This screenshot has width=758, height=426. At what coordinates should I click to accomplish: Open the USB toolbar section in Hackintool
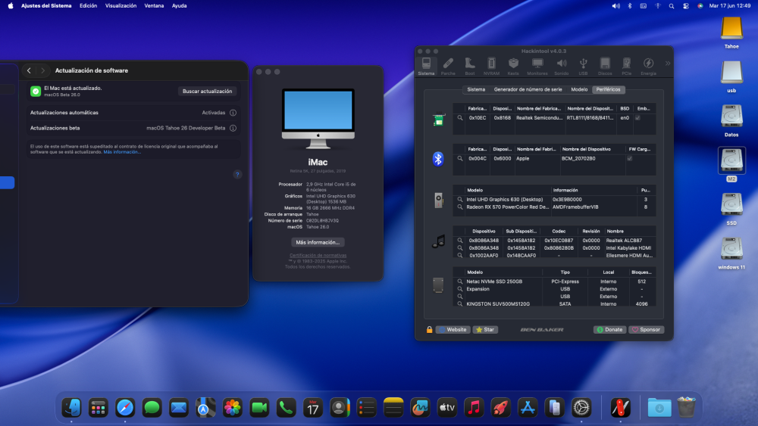coord(583,67)
